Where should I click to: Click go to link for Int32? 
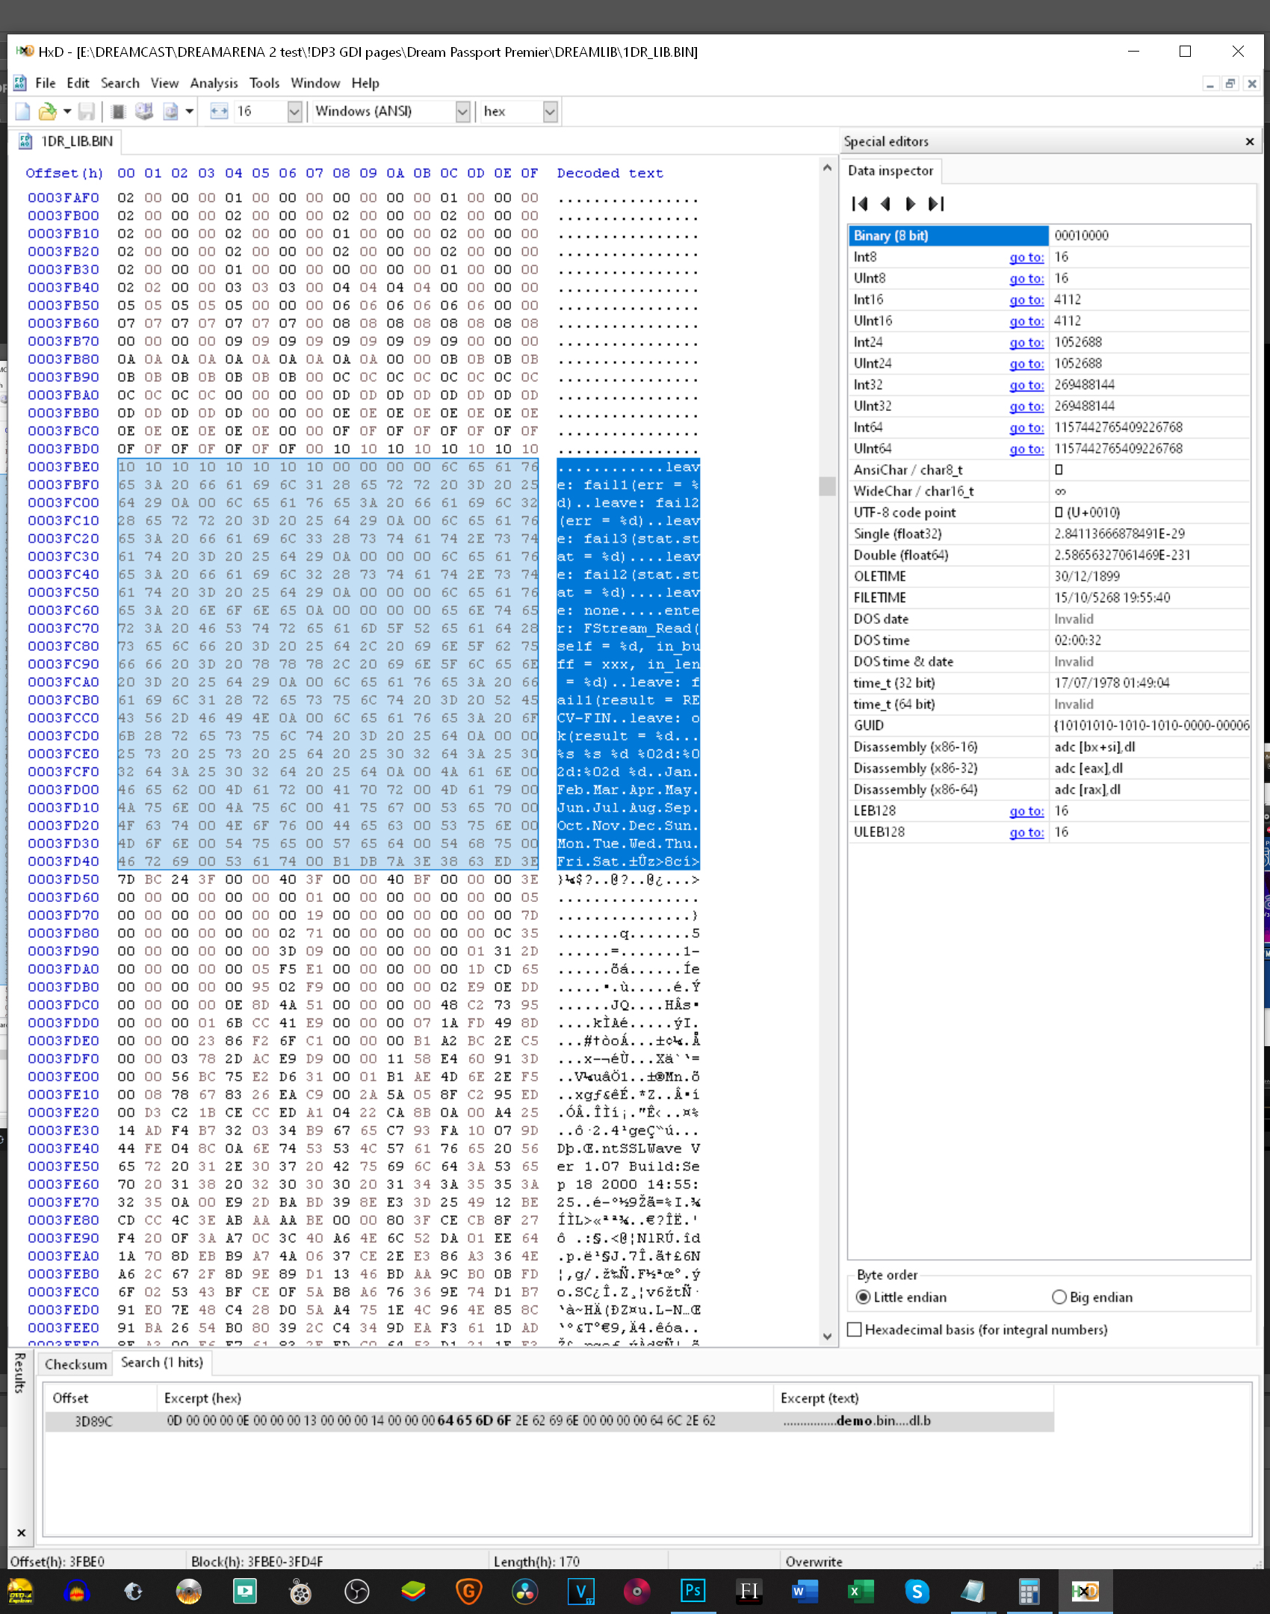point(1026,385)
